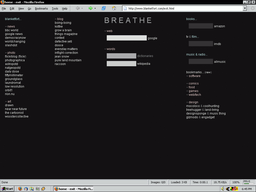
Task: Click the Start button
Action: pyautogui.click(x=7, y=189)
